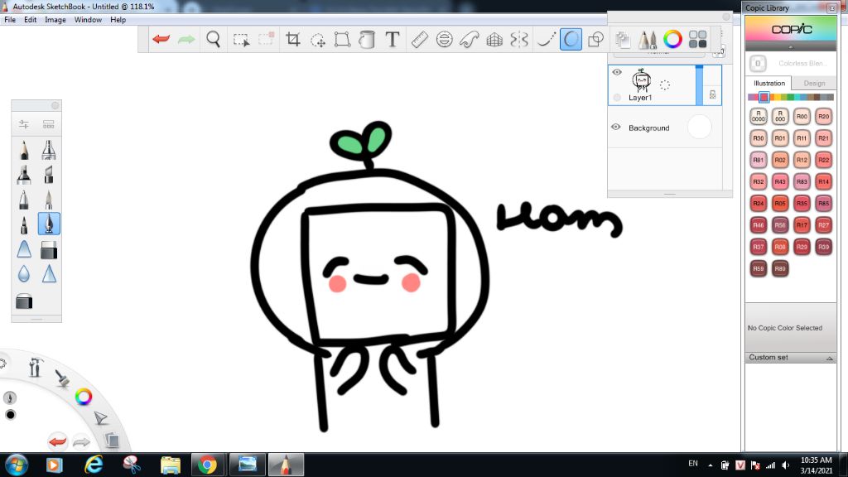Open the Windows Start button

[x=17, y=465]
